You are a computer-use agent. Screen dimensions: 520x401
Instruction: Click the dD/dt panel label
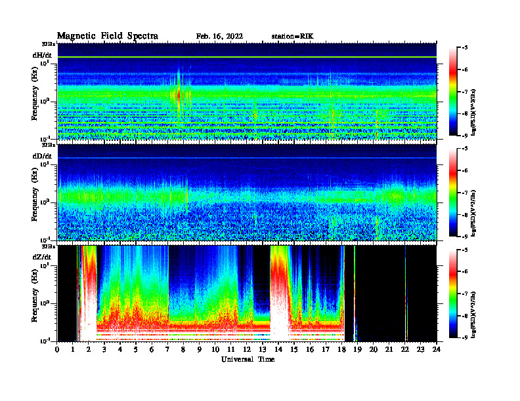click(42, 156)
